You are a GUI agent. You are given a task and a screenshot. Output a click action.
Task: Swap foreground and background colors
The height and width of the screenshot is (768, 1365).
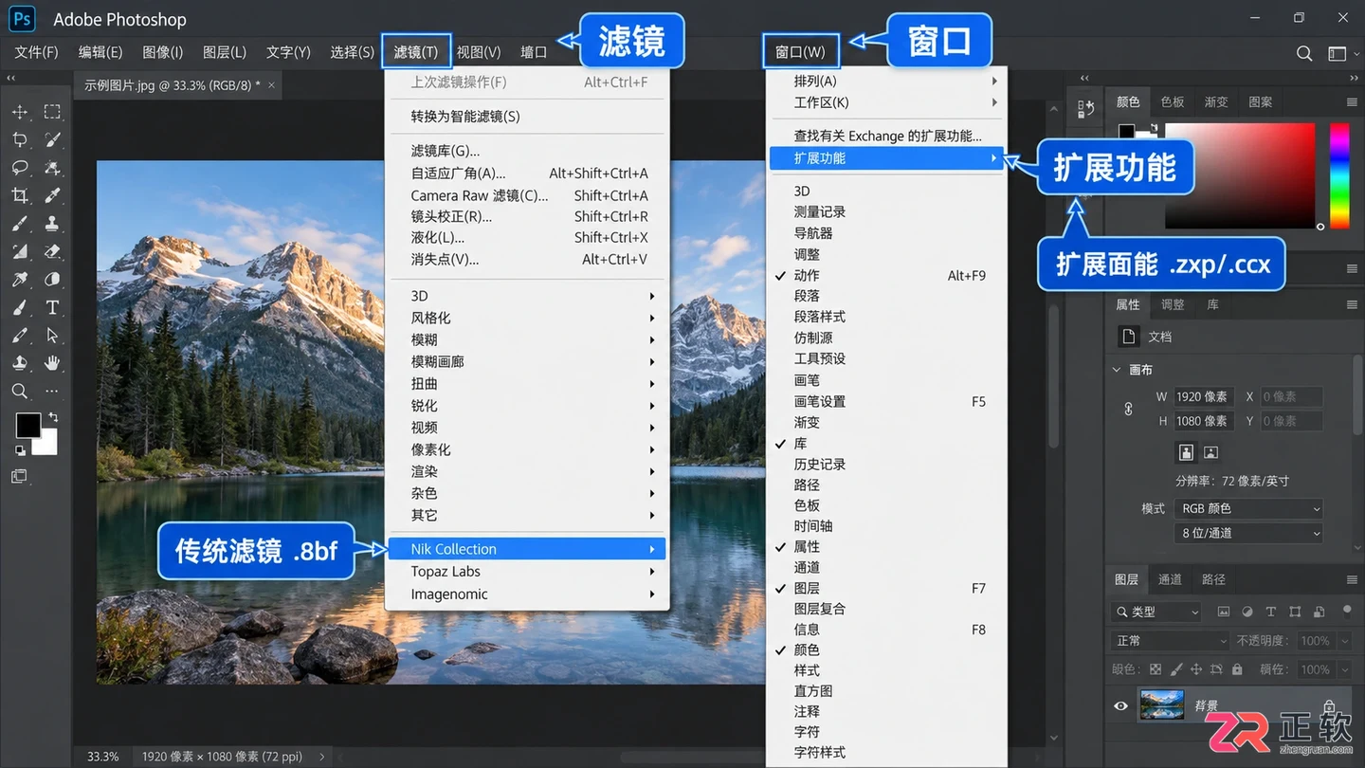click(x=53, y=417)
